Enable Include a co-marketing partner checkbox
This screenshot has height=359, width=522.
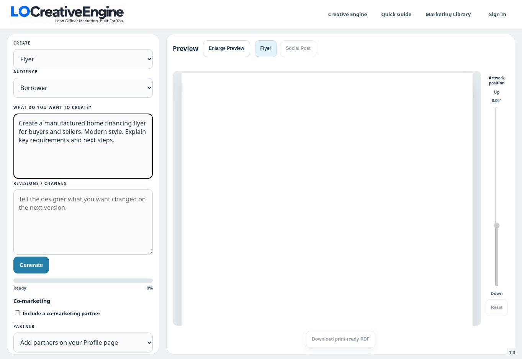17,313
